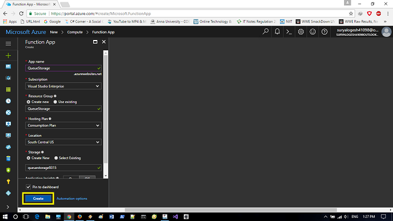The height and width of the screenshot is (221, 393).
Task: Open the account avatar menu
Action: click(x=386, y=32)
